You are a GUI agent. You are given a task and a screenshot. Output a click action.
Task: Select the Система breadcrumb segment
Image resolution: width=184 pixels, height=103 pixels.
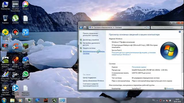[x=118, y=27]
